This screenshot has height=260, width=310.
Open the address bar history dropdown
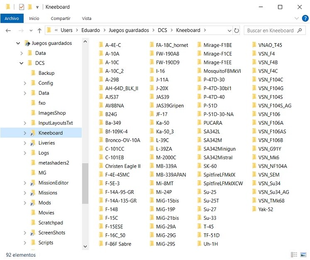[229, 31]
